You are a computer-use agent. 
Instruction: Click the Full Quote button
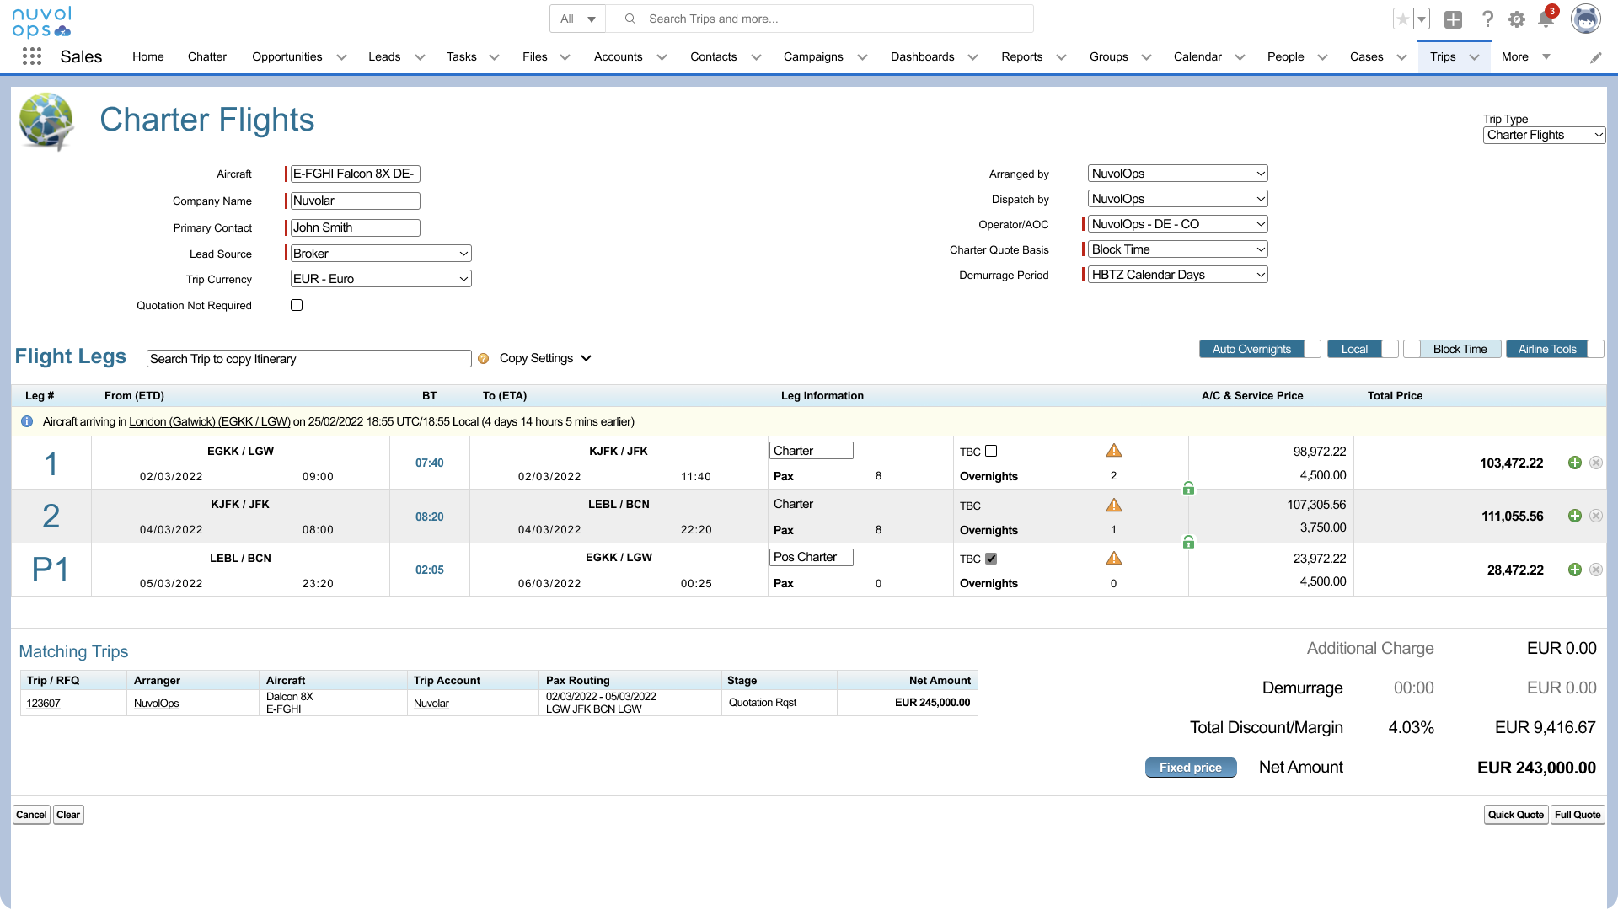[x=1578, y=815]
